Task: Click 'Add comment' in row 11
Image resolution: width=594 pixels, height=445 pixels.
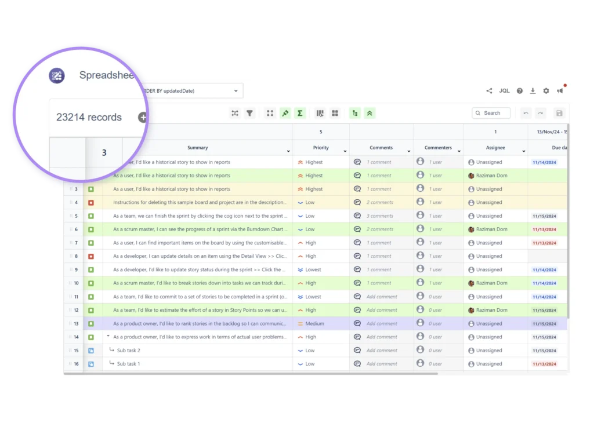Action: [382, 297]
